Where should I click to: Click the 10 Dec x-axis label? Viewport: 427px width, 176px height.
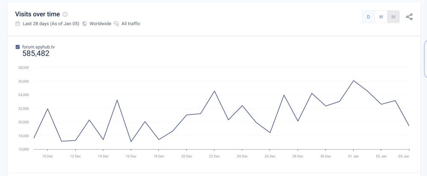[x=47, y=156]
